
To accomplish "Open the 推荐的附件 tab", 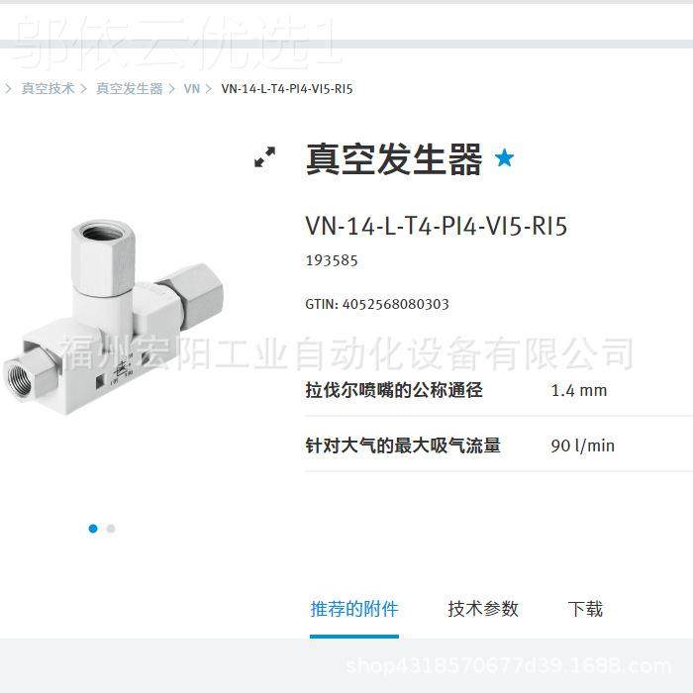I will (354, 609).
